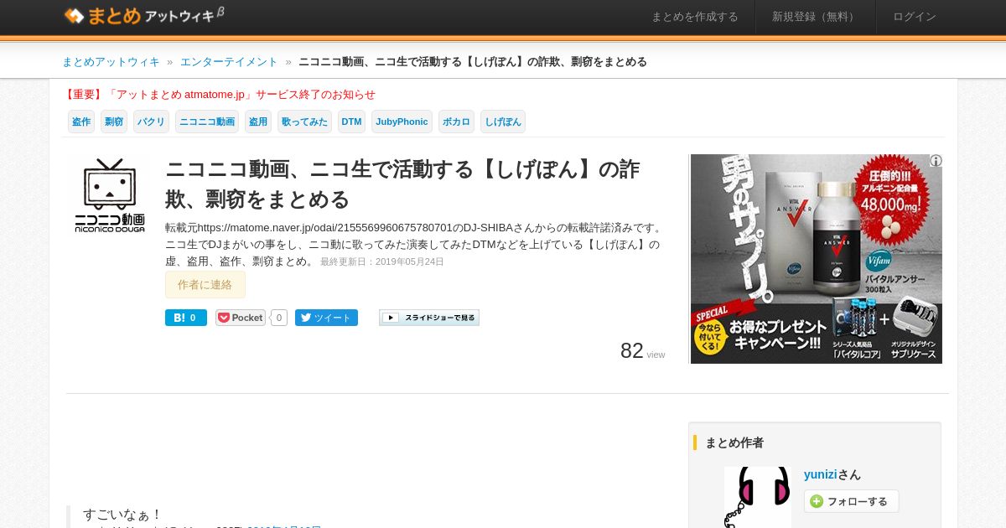Select the 盗用 tag
Image resolution: width=1006 pixels, height=528 pixels.
pos(258,122)
